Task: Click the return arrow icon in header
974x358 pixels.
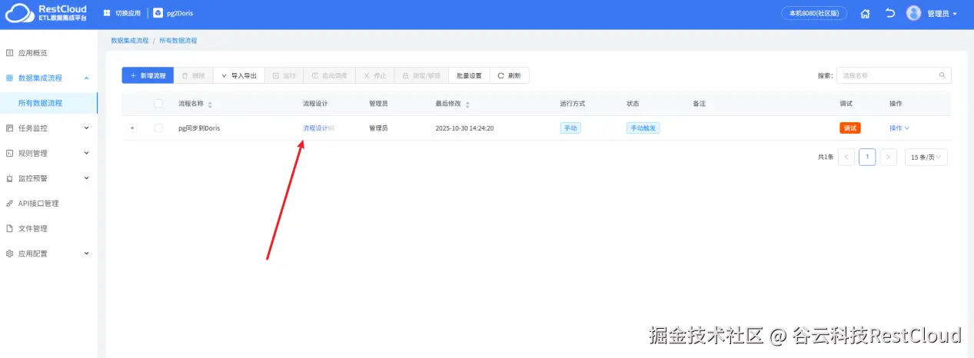Action: click(889, 13)
